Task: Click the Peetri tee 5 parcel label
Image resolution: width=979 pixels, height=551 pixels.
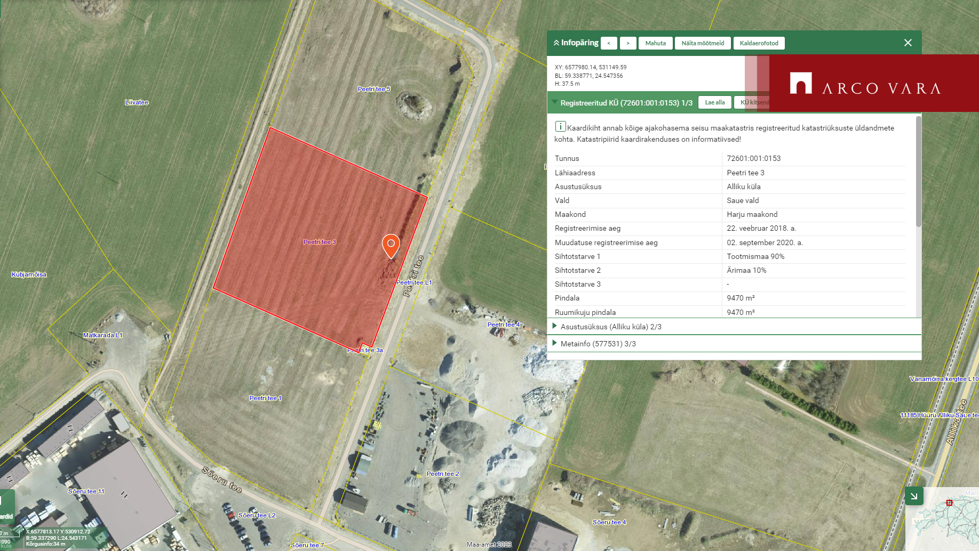Action: (374, 89)
